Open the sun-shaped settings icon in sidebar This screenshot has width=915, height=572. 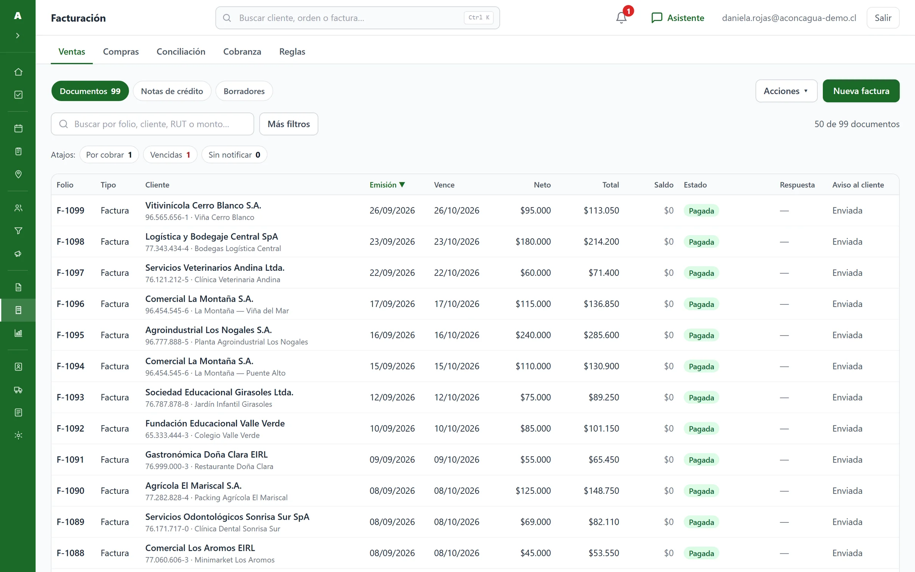point(18,435)
